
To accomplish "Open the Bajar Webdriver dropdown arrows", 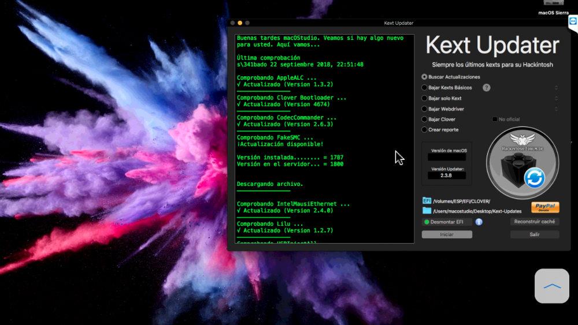I will pos(556,109).
